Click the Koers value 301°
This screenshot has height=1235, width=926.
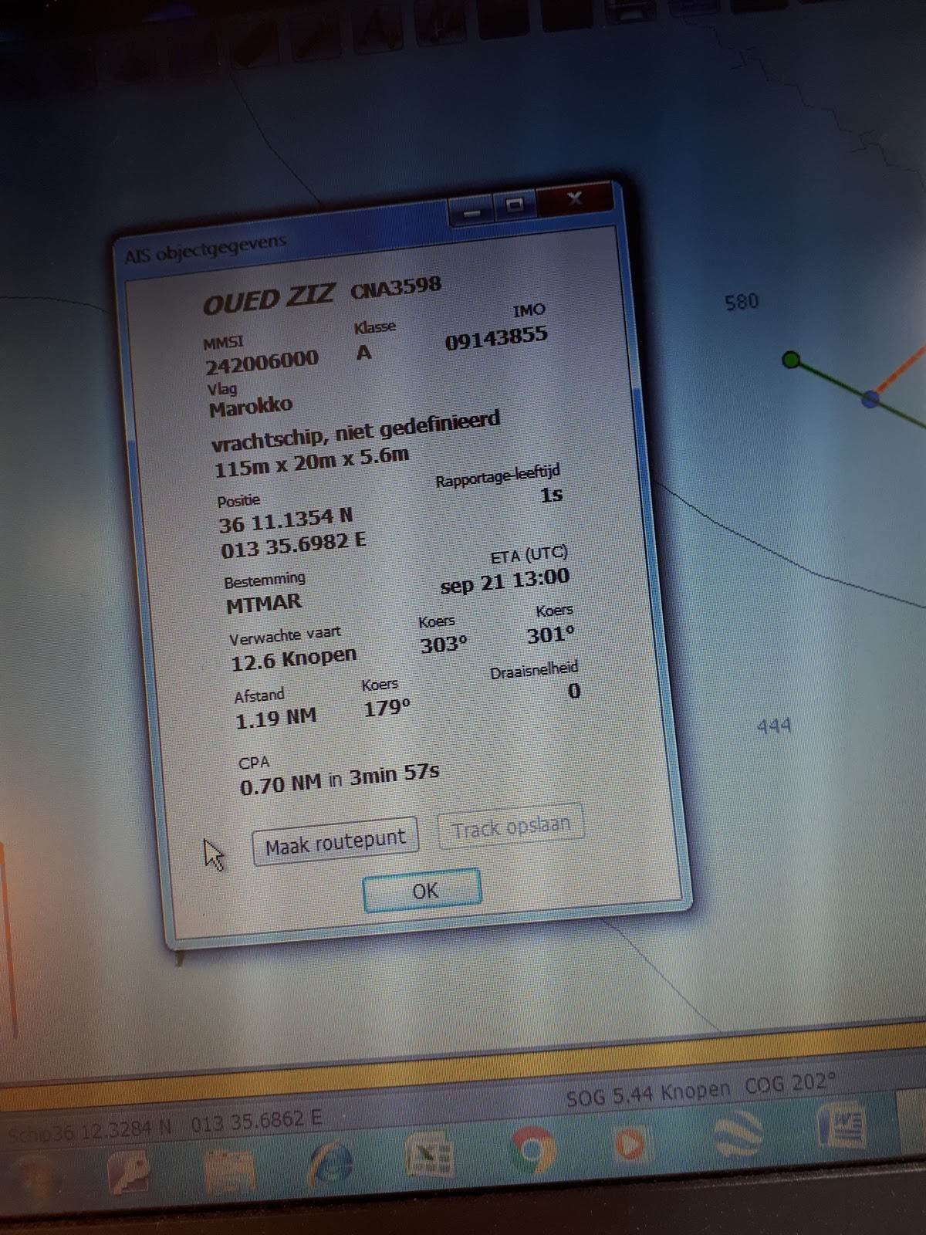coord(551,634)
